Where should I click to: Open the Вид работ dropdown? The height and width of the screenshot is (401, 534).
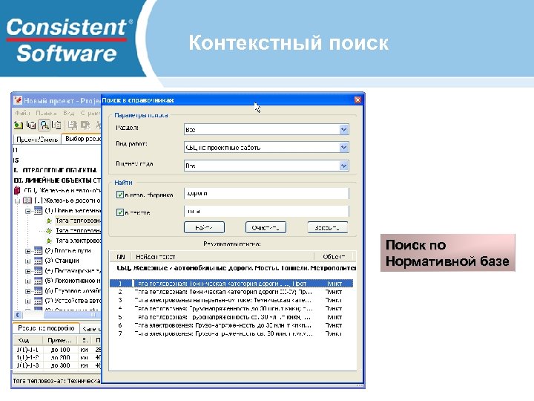(x=343, y=147)
